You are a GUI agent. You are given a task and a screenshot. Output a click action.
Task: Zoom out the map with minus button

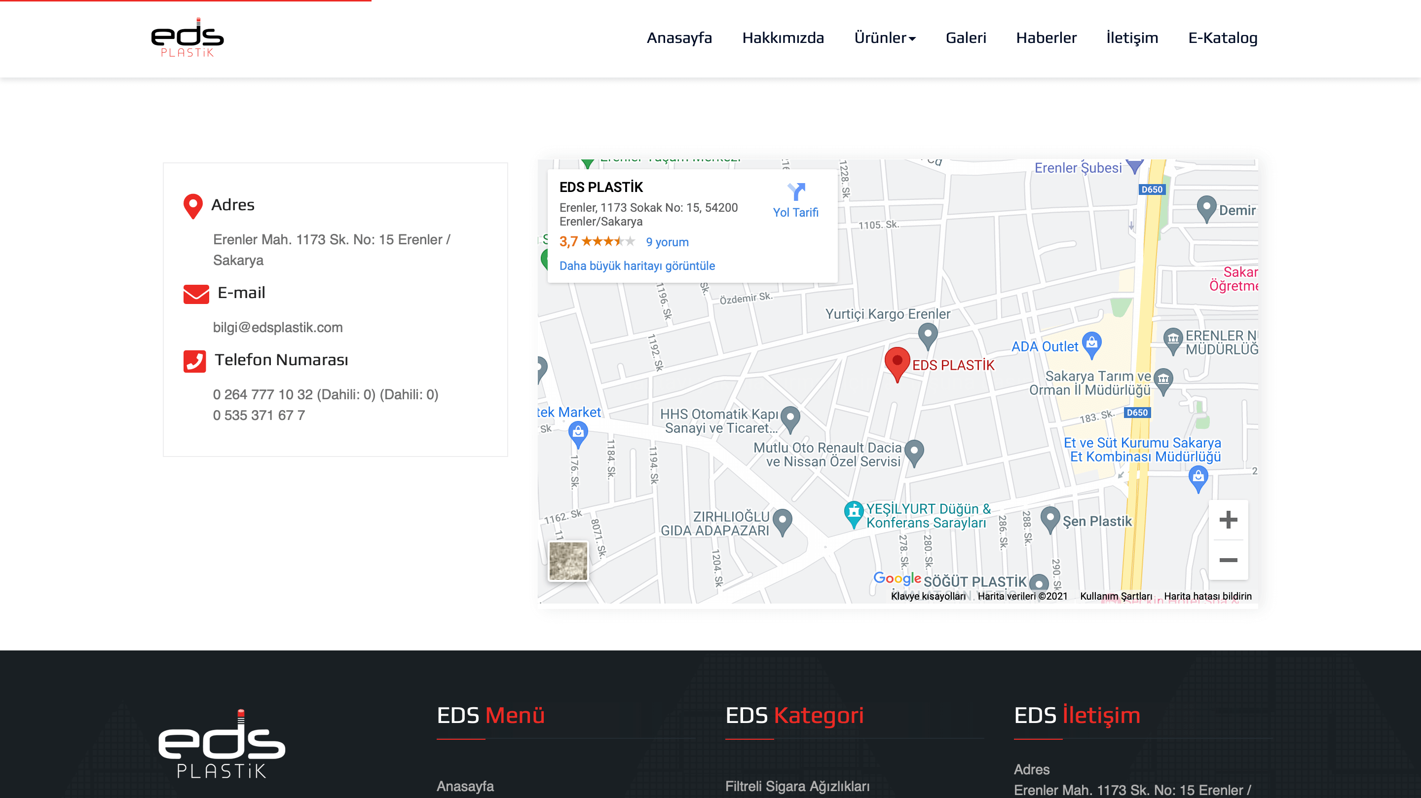(x=1228, y=560)
